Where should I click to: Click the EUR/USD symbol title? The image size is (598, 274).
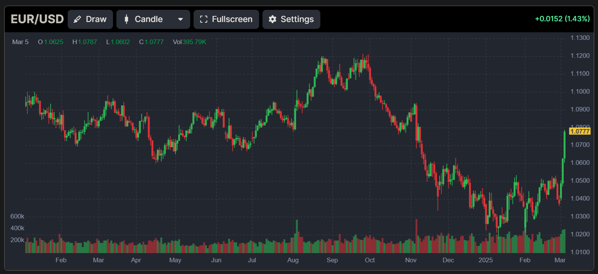pyautogui.click(x=37, y=19)
